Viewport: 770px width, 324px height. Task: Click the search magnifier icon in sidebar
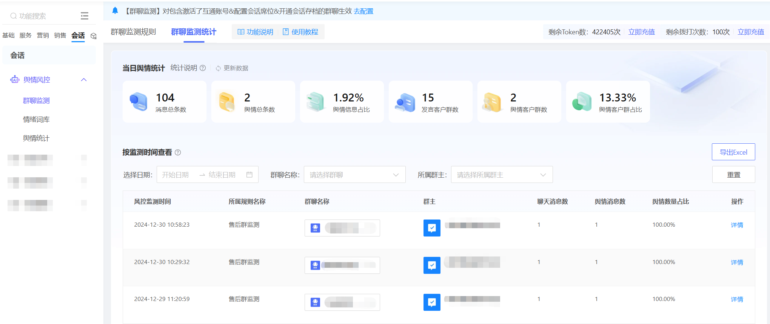(14, 16)
